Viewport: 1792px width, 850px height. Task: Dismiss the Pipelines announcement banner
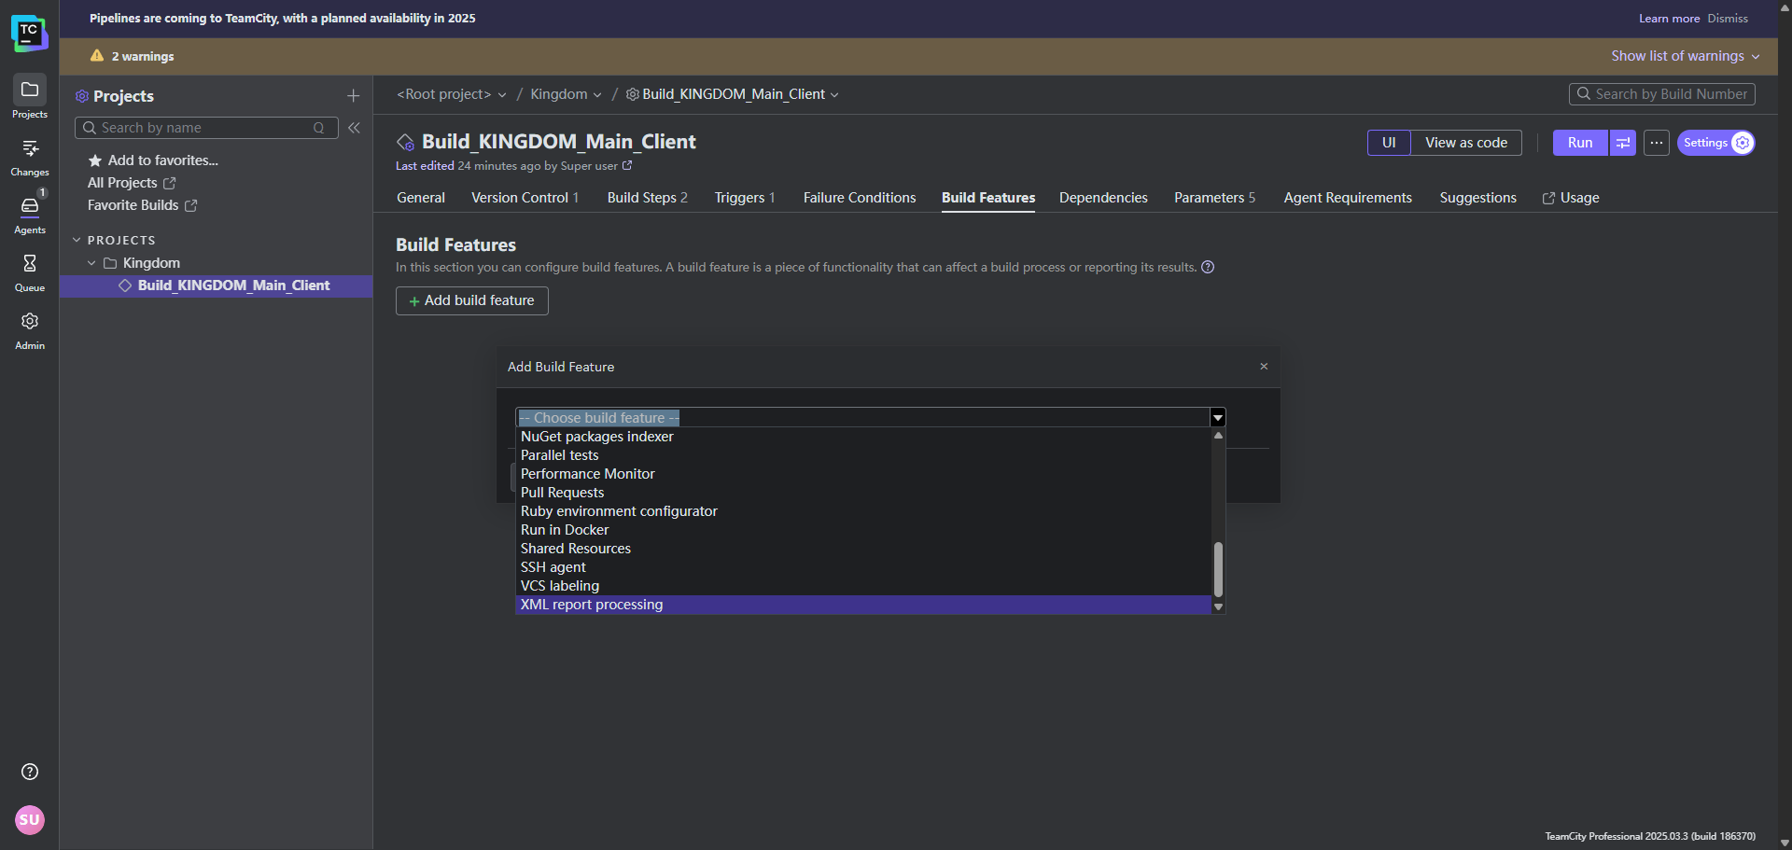pos(1728,19)
